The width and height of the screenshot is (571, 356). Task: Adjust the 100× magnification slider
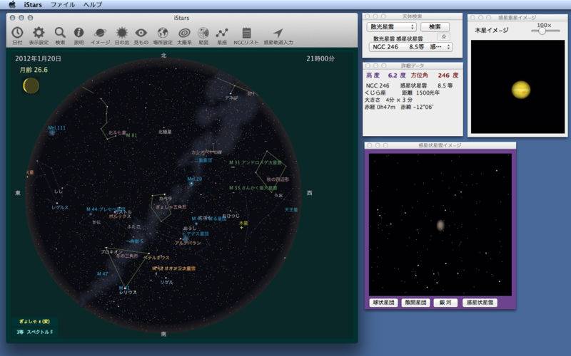[x=542, y=31]
